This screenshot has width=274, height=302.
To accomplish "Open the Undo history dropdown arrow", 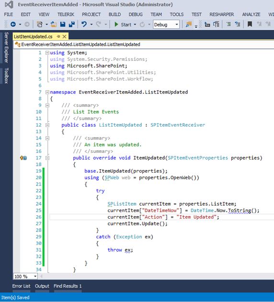I will click(91, 24).
